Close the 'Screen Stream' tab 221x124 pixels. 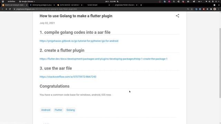click(109, 5)
